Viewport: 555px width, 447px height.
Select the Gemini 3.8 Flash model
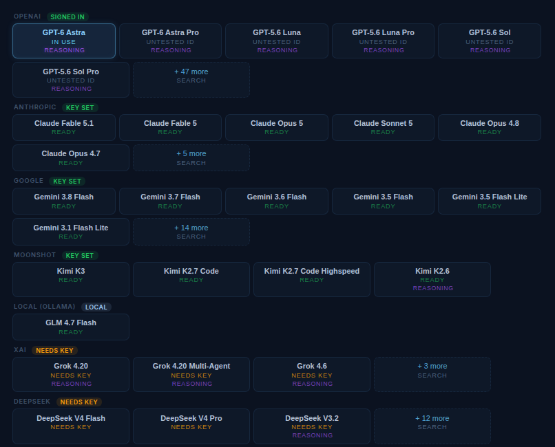point(64,201)
